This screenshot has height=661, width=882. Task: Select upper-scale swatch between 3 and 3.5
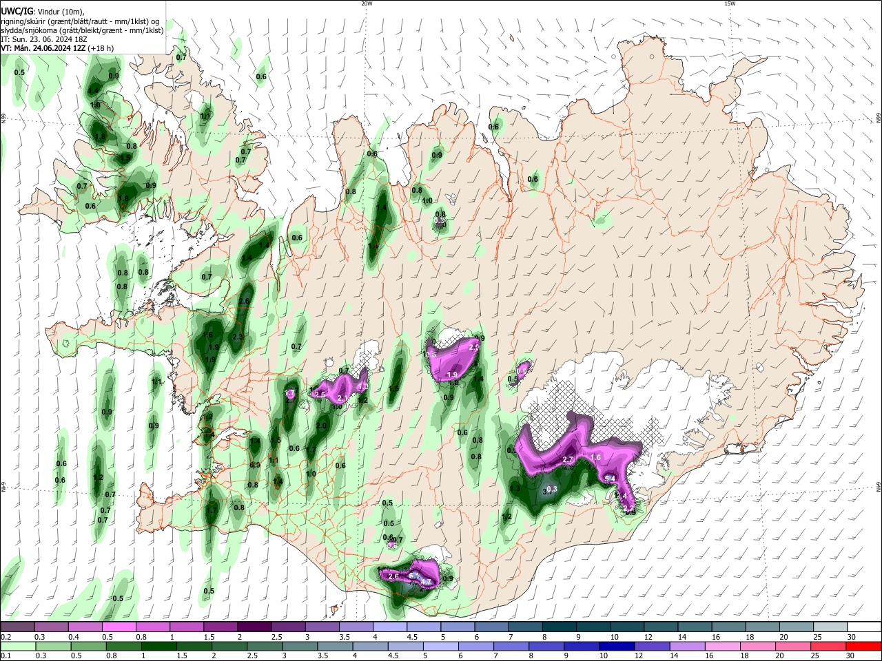322,627
